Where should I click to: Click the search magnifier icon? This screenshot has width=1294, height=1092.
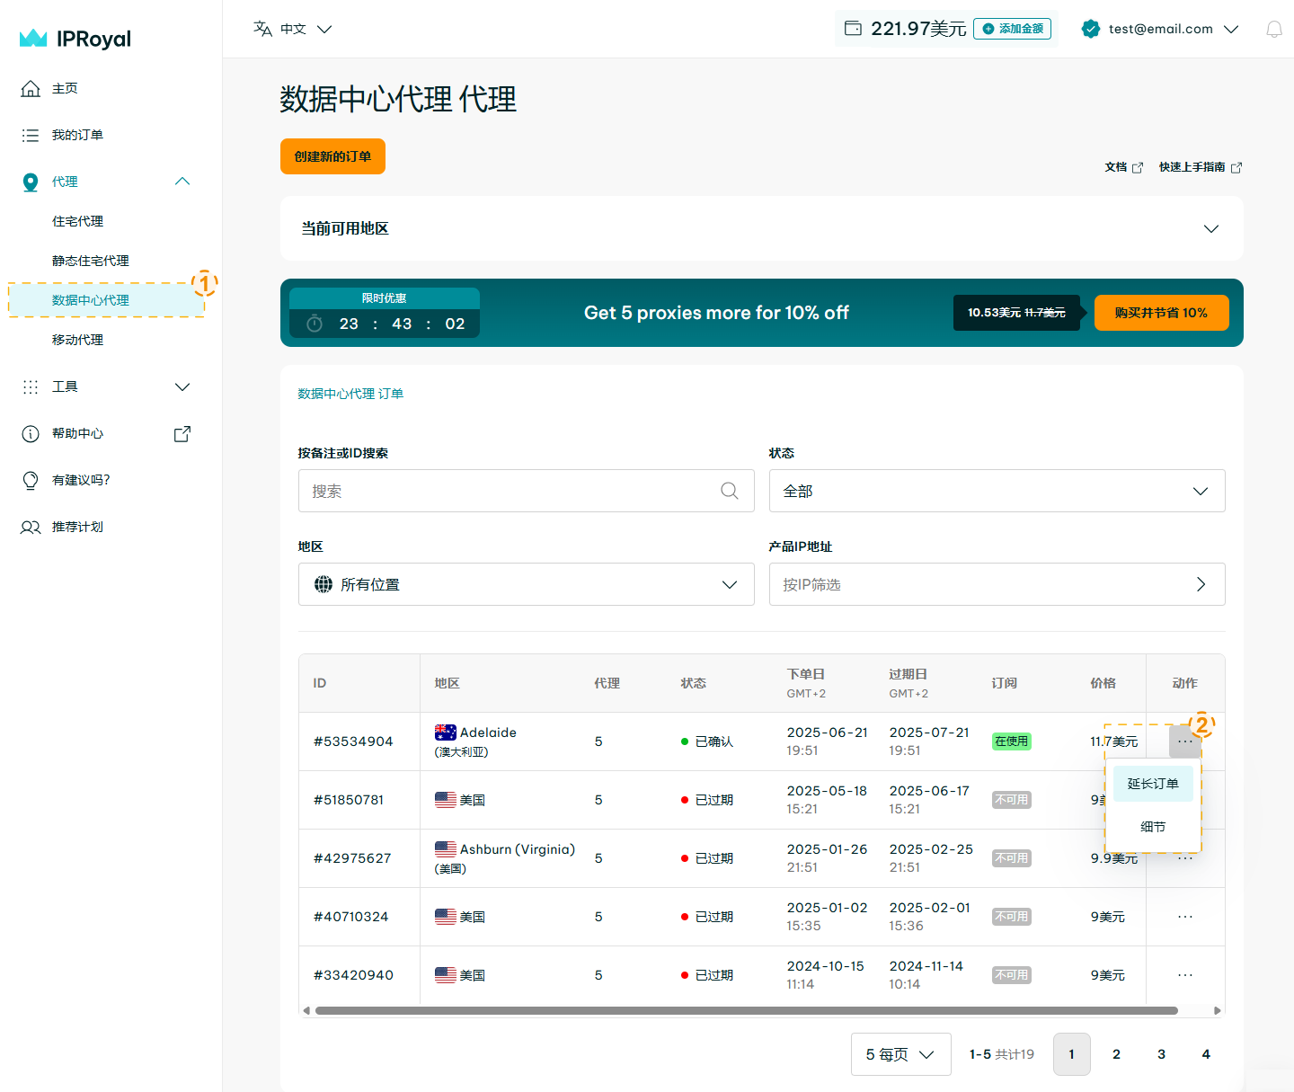[x=729, y=491]
